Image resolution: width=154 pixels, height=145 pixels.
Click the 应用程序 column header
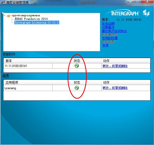pyautogui.click(x=28, y=82)
